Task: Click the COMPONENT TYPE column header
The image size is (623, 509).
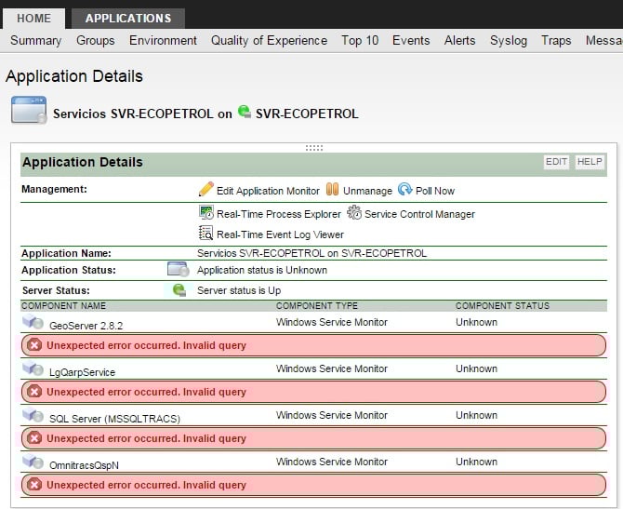Action: tap(317, 306)
